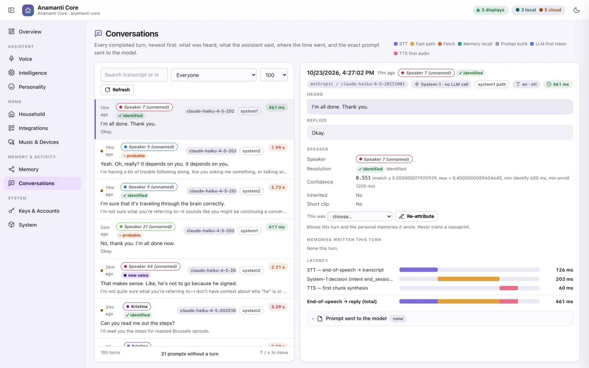Select the 'I'm all done. Thank you.' turn
Image resolution: width=589 pixels, height=368 pixels.
194,119
